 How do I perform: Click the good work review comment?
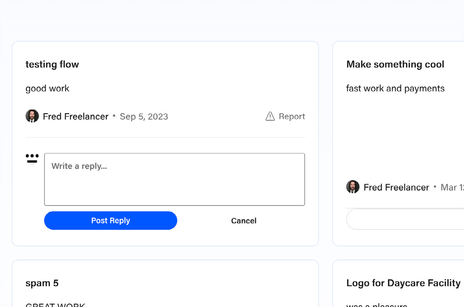point(47,88)
